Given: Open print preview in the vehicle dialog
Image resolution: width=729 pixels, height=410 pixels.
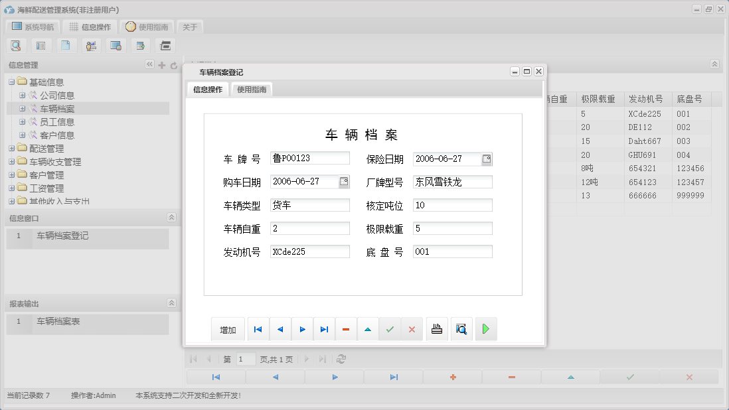Looking at the screenshot, I should pyautogui.click(x=461, y=328).
